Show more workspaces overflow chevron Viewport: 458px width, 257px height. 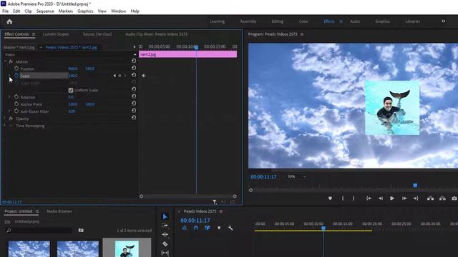click(444, 21)
